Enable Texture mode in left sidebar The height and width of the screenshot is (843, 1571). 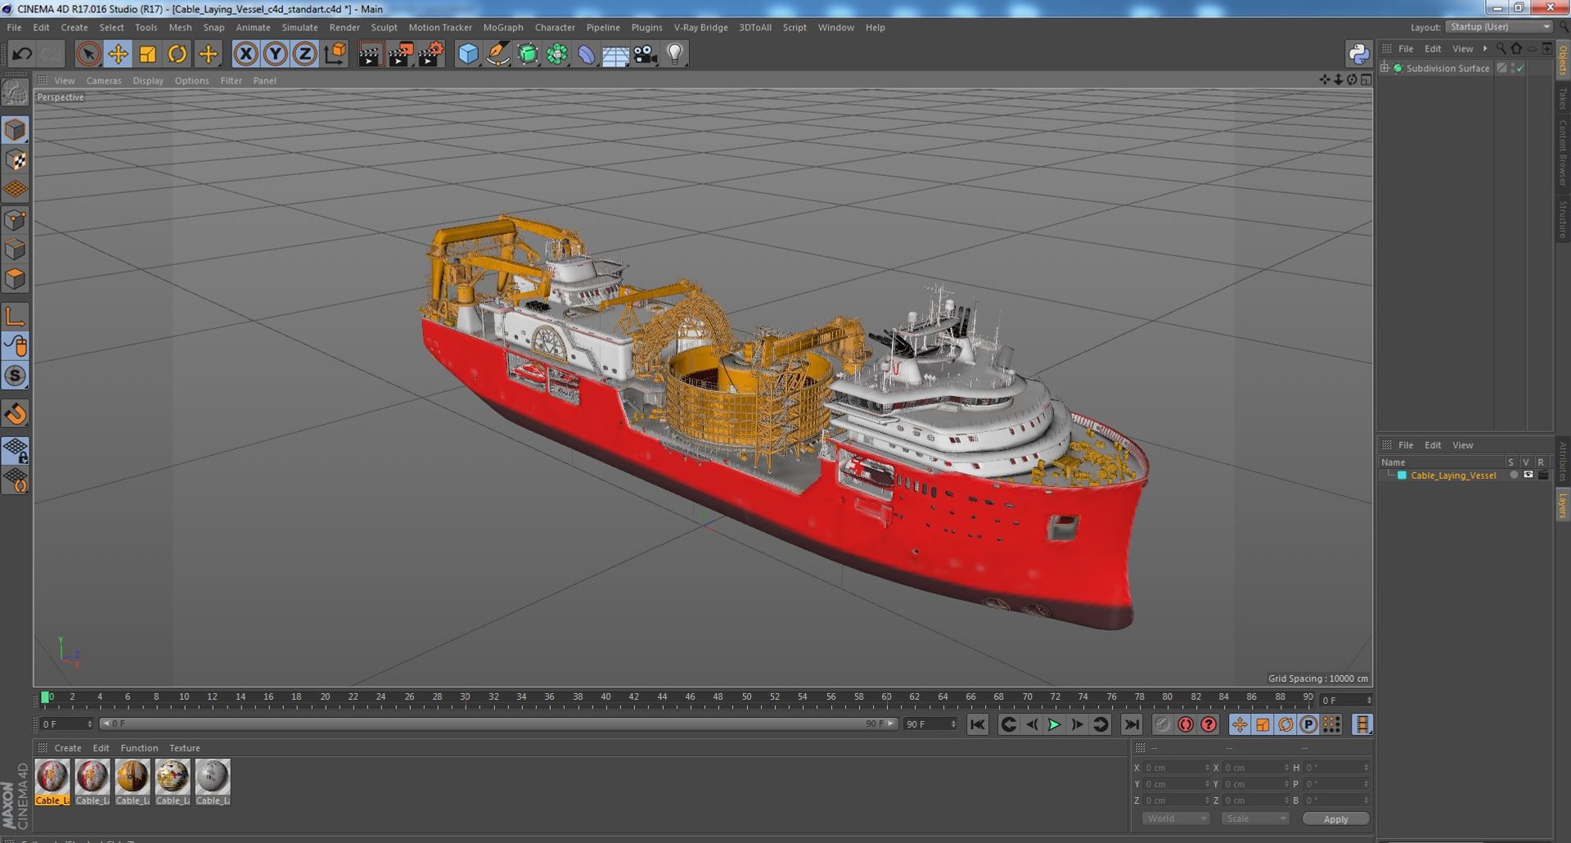tap(16, 160)
